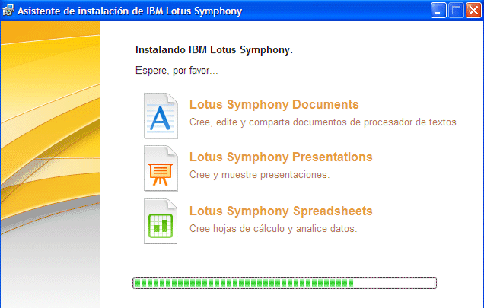Minimize the installer window
The height and width of the screenshot is (308, 484).
click(438, 11)
